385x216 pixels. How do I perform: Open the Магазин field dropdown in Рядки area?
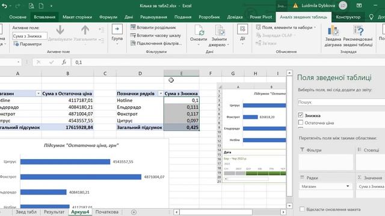point(348,187)
